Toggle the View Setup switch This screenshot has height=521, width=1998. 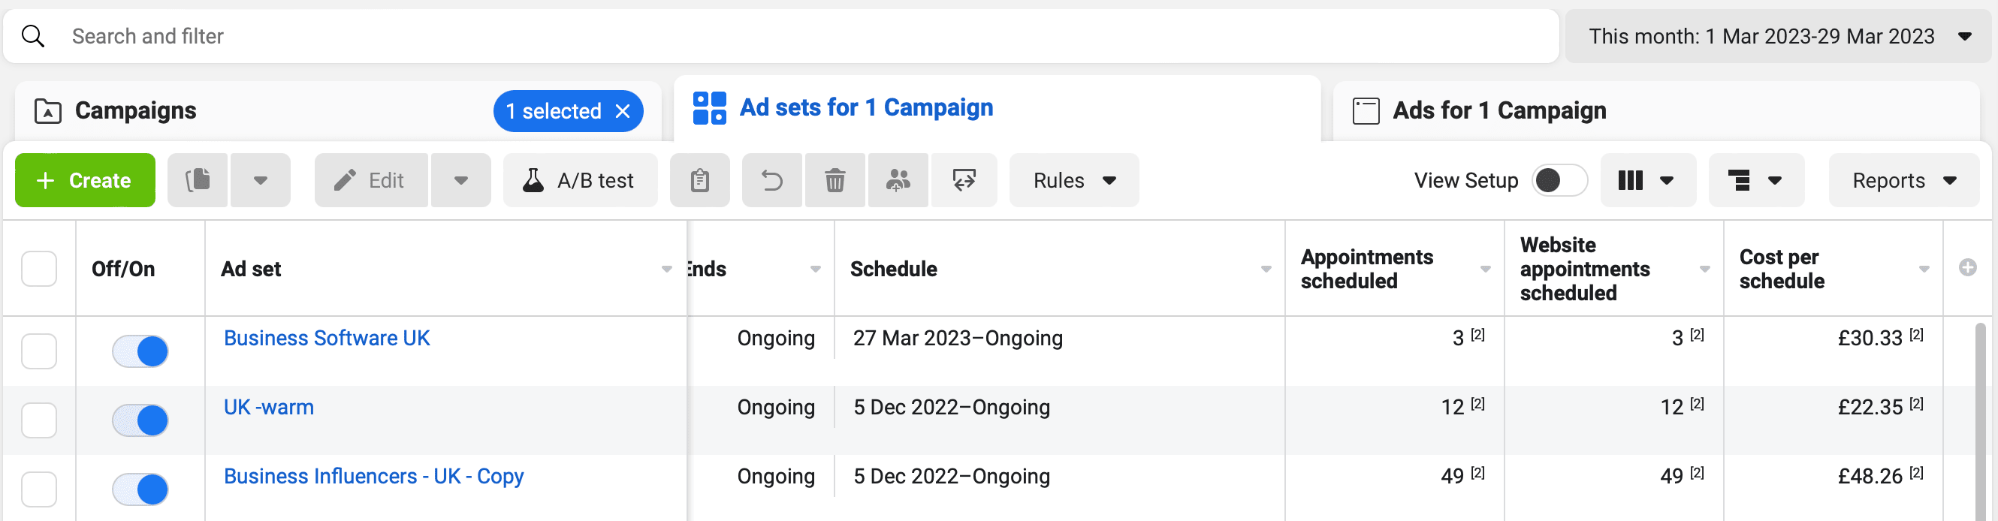click(x=1559, y=181)
